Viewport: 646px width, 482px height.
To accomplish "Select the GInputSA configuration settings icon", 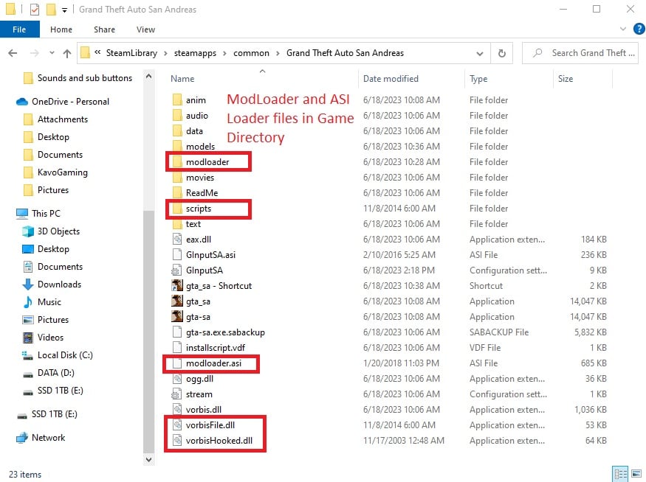I will click(x=176, y=270).
